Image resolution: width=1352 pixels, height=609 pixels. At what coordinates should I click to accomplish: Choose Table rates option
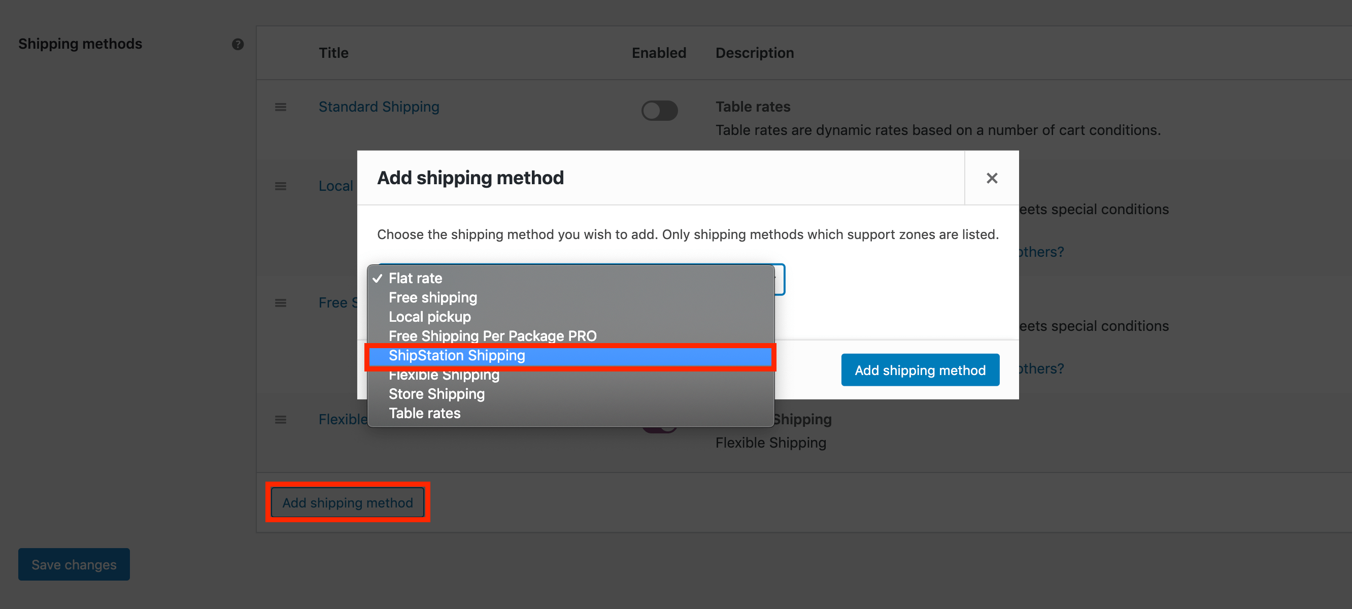coord(424,413)
